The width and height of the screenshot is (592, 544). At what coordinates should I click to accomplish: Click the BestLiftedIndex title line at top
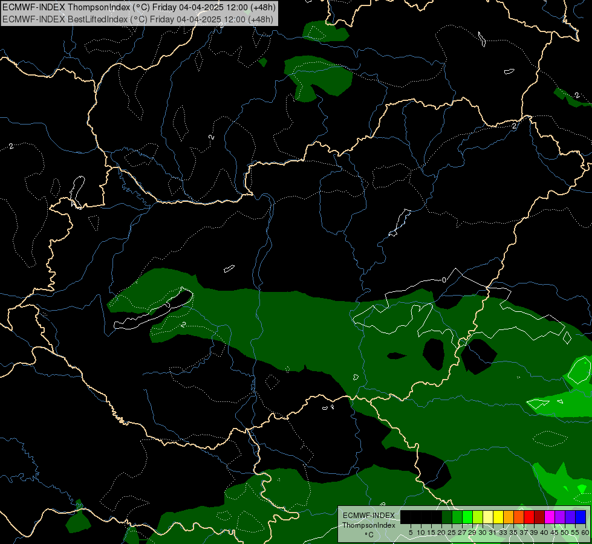click(x=138, y=19)
